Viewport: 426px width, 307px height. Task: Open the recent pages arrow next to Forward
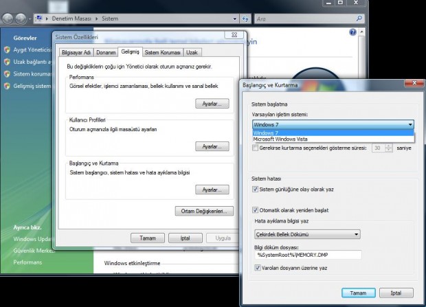30,19
